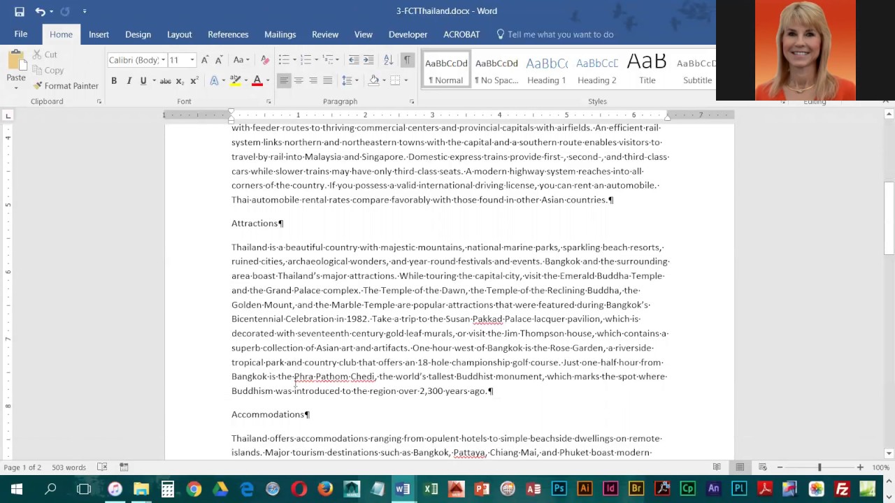Image resolution: width=895 pixels, height=503 pixels.
Task: Align text left
Action: pyautogui.click(x=284, y=81)
